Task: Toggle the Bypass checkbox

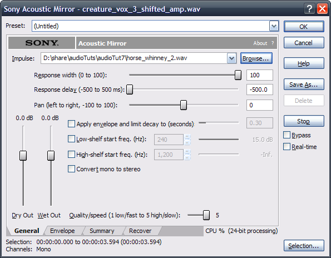Action: coord(286,135)
